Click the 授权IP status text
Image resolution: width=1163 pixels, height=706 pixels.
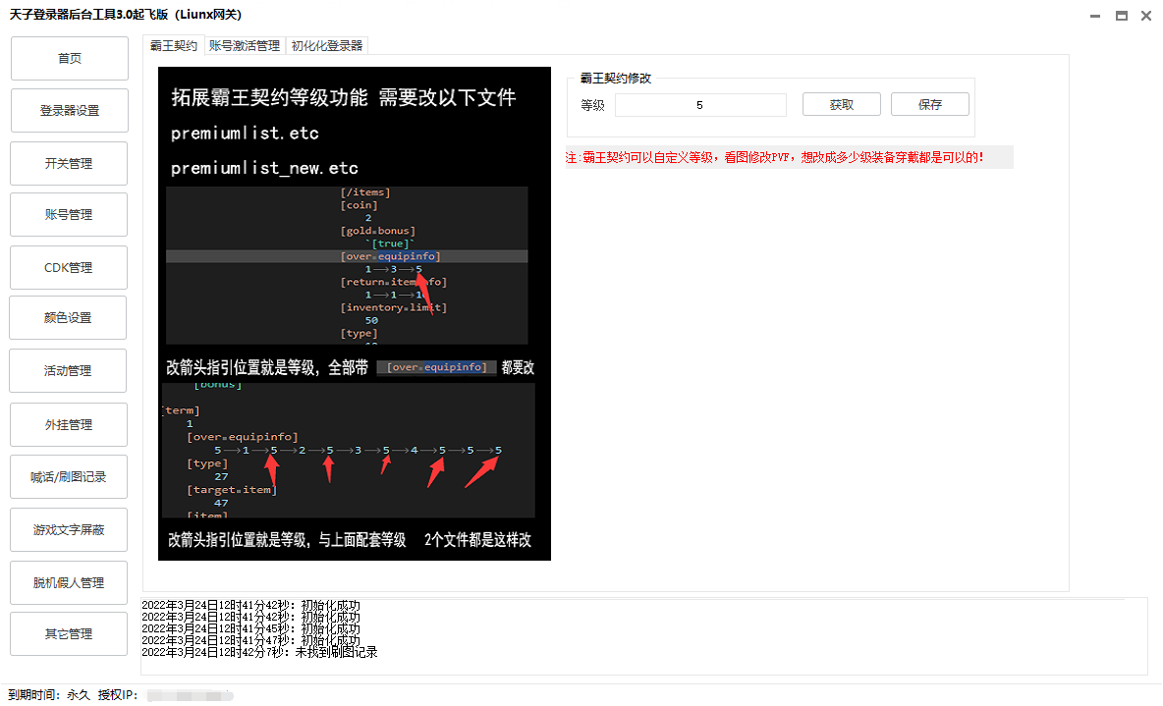pos(118,695)
